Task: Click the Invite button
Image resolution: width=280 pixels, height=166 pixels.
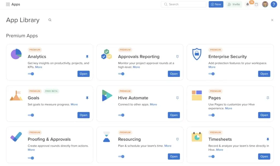Action: pos(234,4)
